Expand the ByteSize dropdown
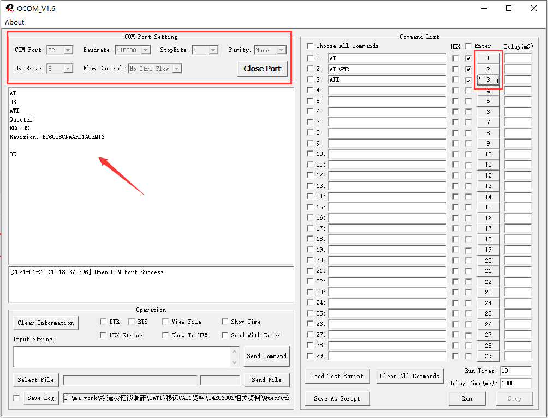Image resolution: width=548 pixels, height=418 pixels. 68,68
